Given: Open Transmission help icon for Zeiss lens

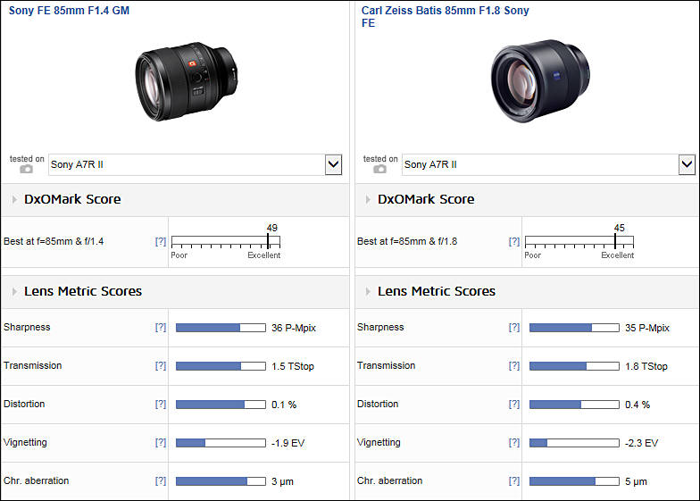Looking at the screenshot, I should (x=514, y=366).
